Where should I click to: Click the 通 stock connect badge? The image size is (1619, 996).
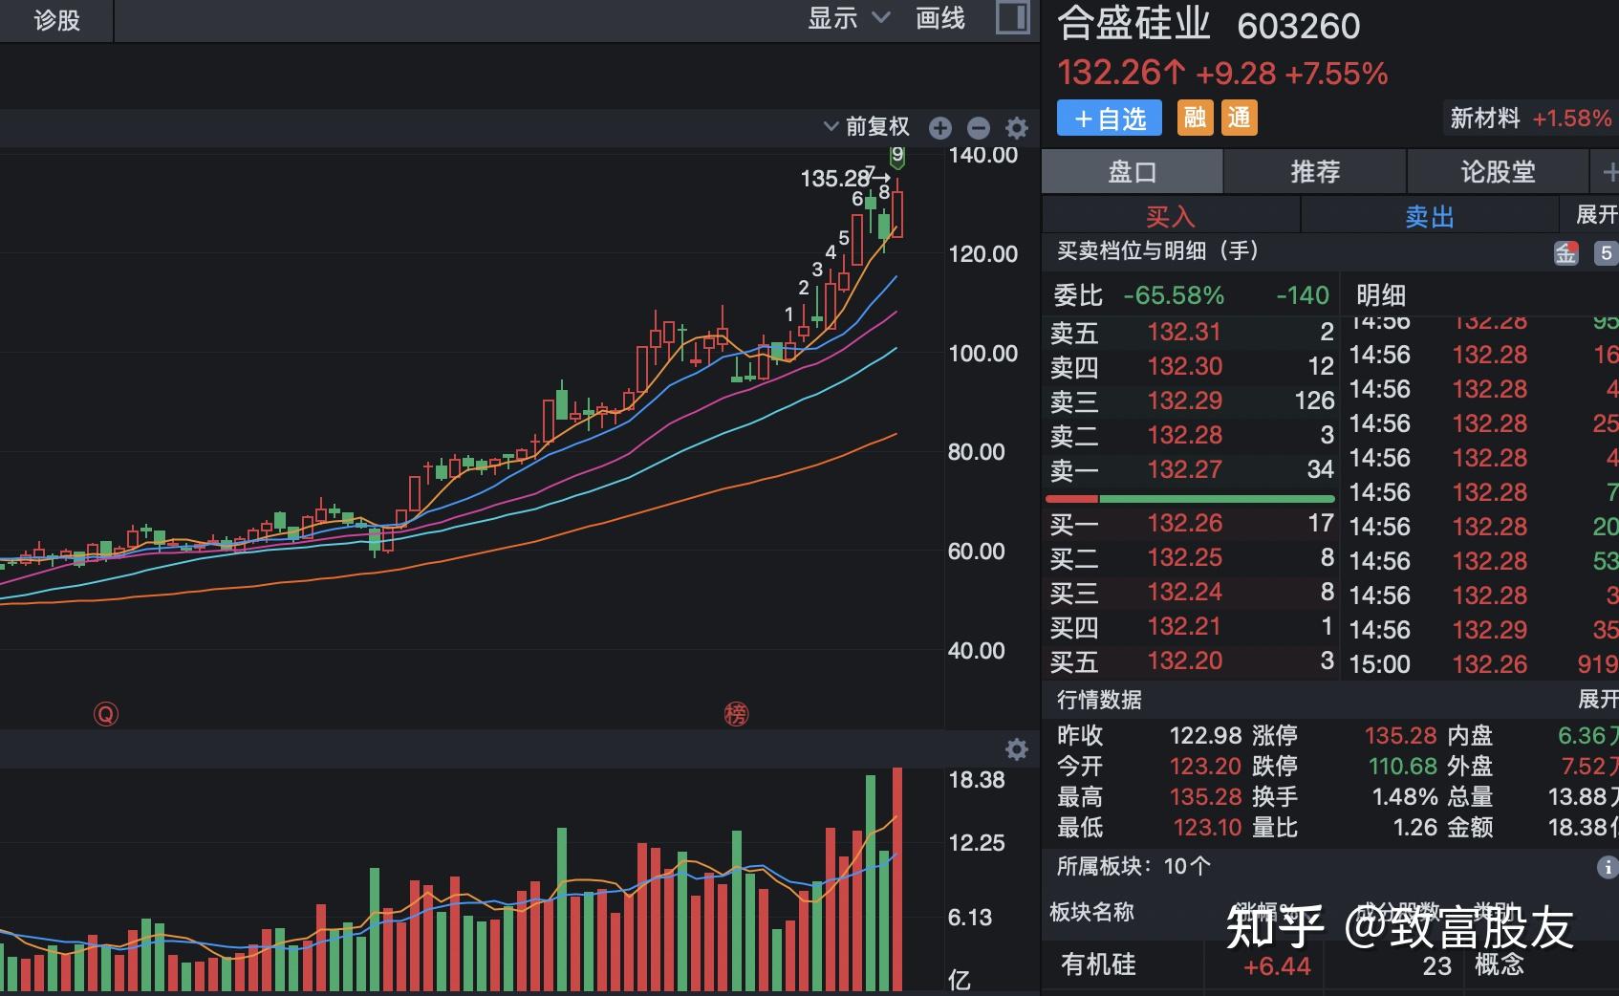tap(1240, 119)
